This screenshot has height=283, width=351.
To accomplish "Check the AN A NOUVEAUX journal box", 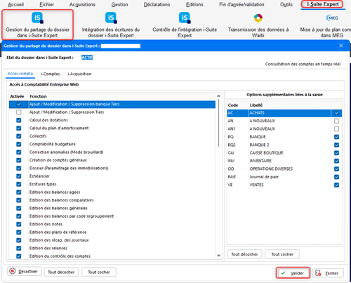I will (336, 121).
